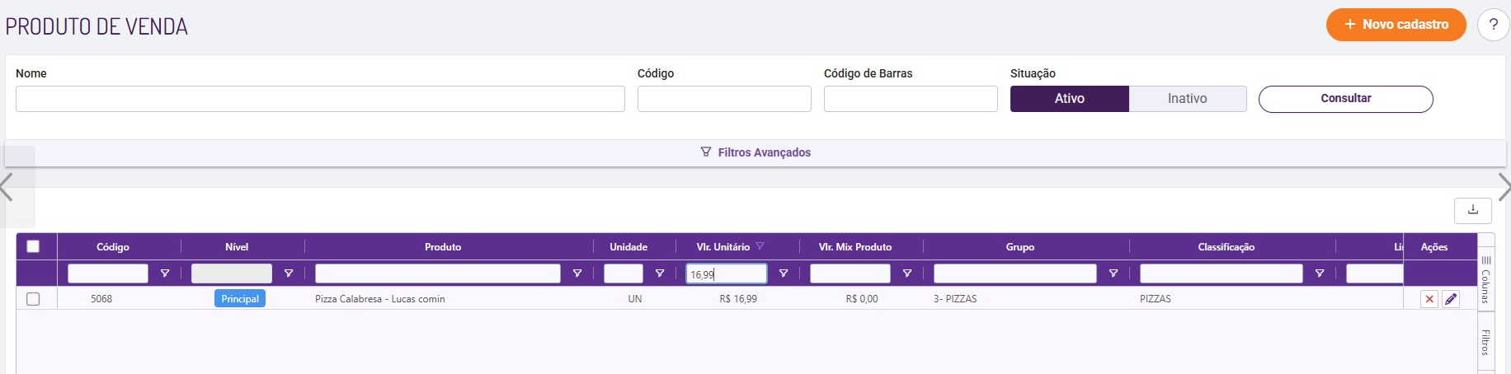Delete product 5068 with red X icon
This screenshot has height=374, width=1511.
pos(1429,299)
